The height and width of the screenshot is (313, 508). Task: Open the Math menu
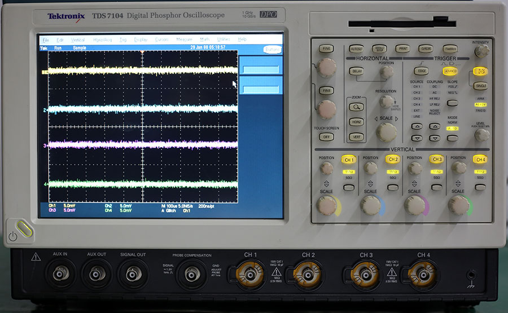204,39
